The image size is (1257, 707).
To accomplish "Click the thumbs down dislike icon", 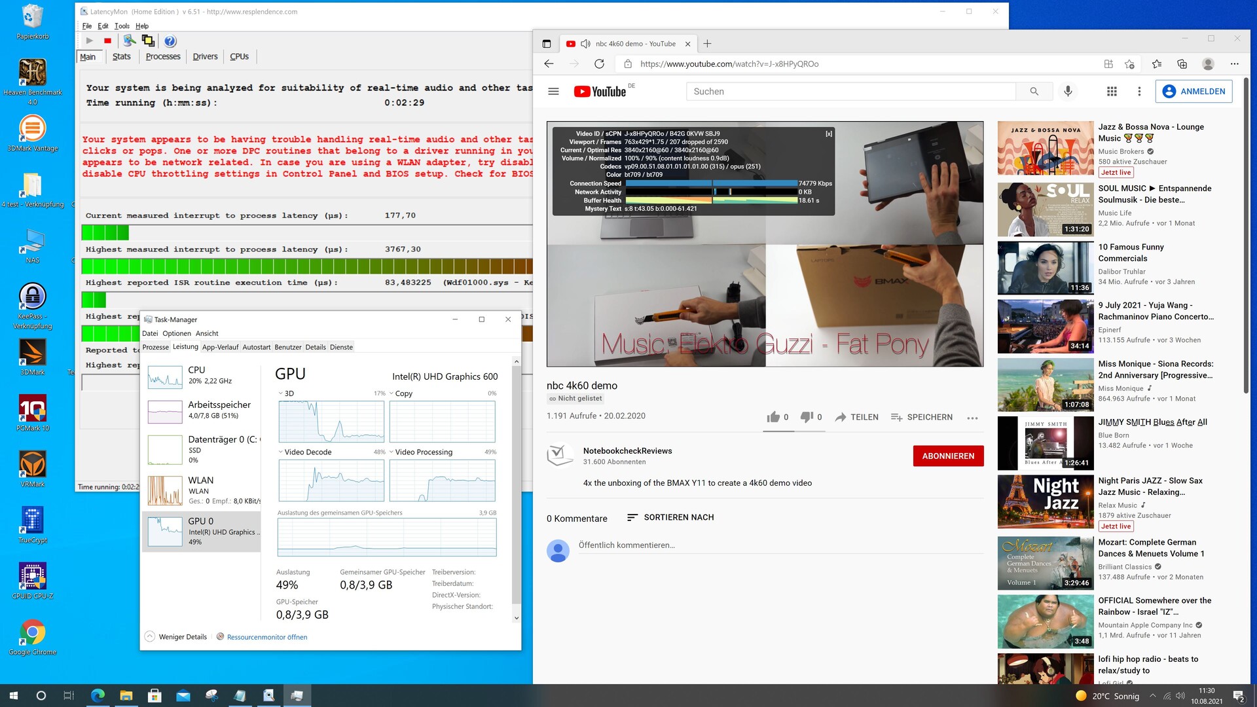I will (807, 417).
